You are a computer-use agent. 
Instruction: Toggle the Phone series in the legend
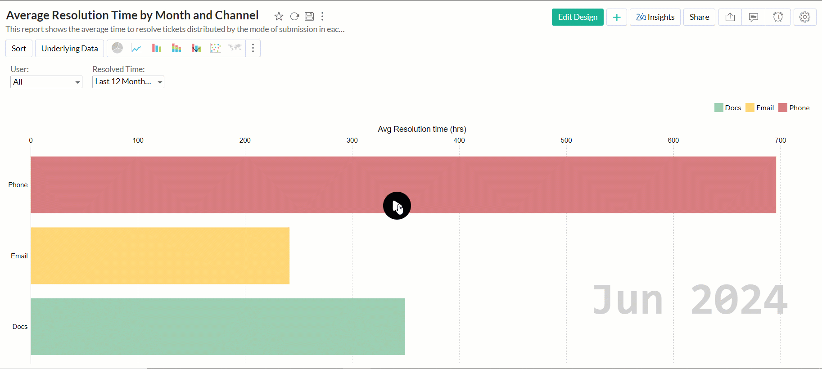(x=794, y=108)
